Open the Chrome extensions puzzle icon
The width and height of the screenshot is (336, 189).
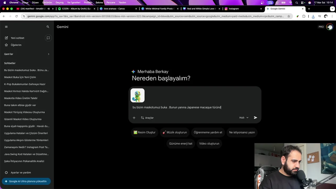pyautogui.click(x=304, y=16)
